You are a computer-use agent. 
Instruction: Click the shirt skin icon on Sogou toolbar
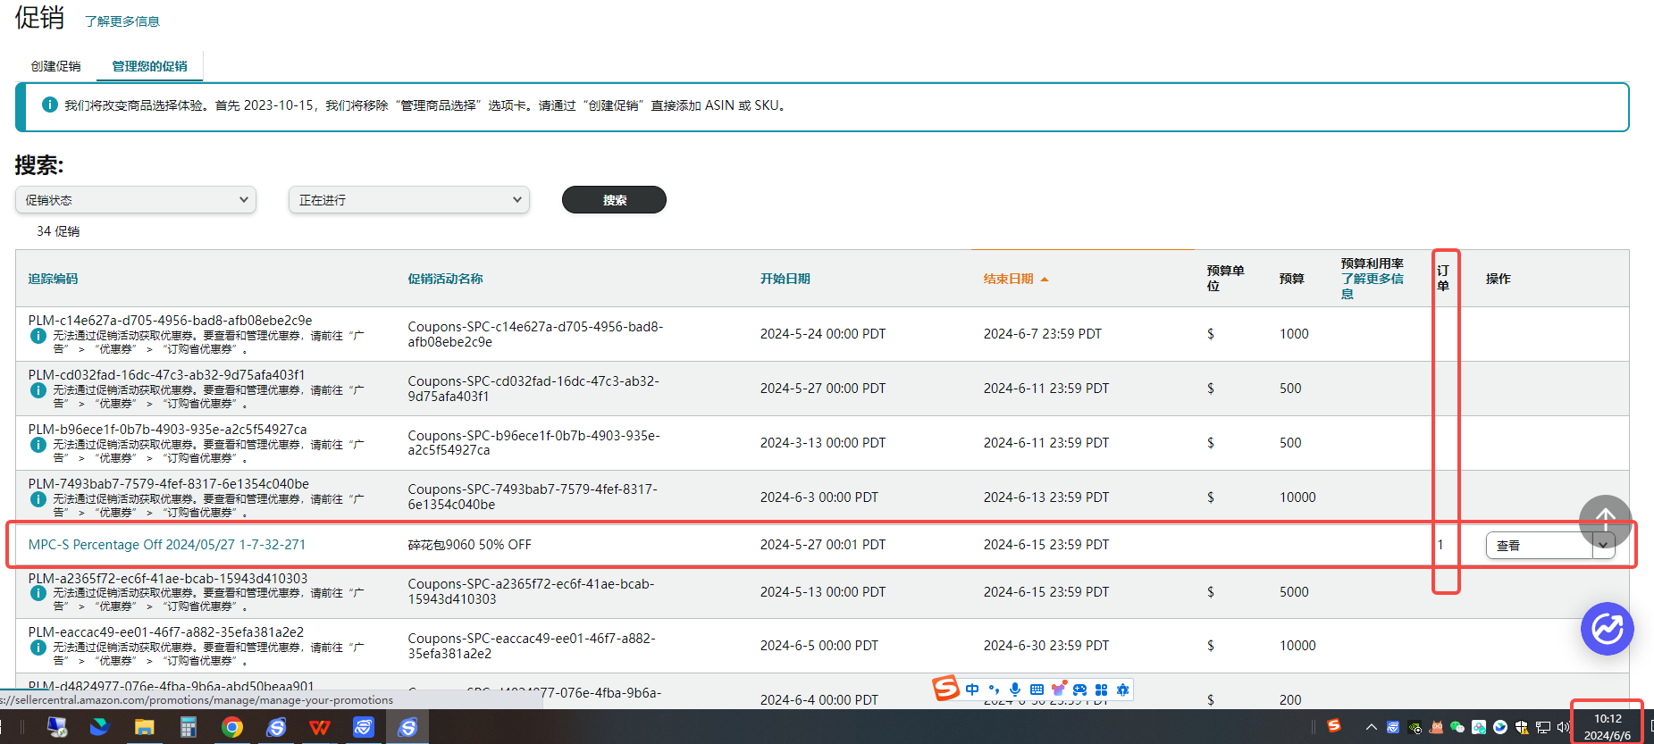click(1059, 689)
